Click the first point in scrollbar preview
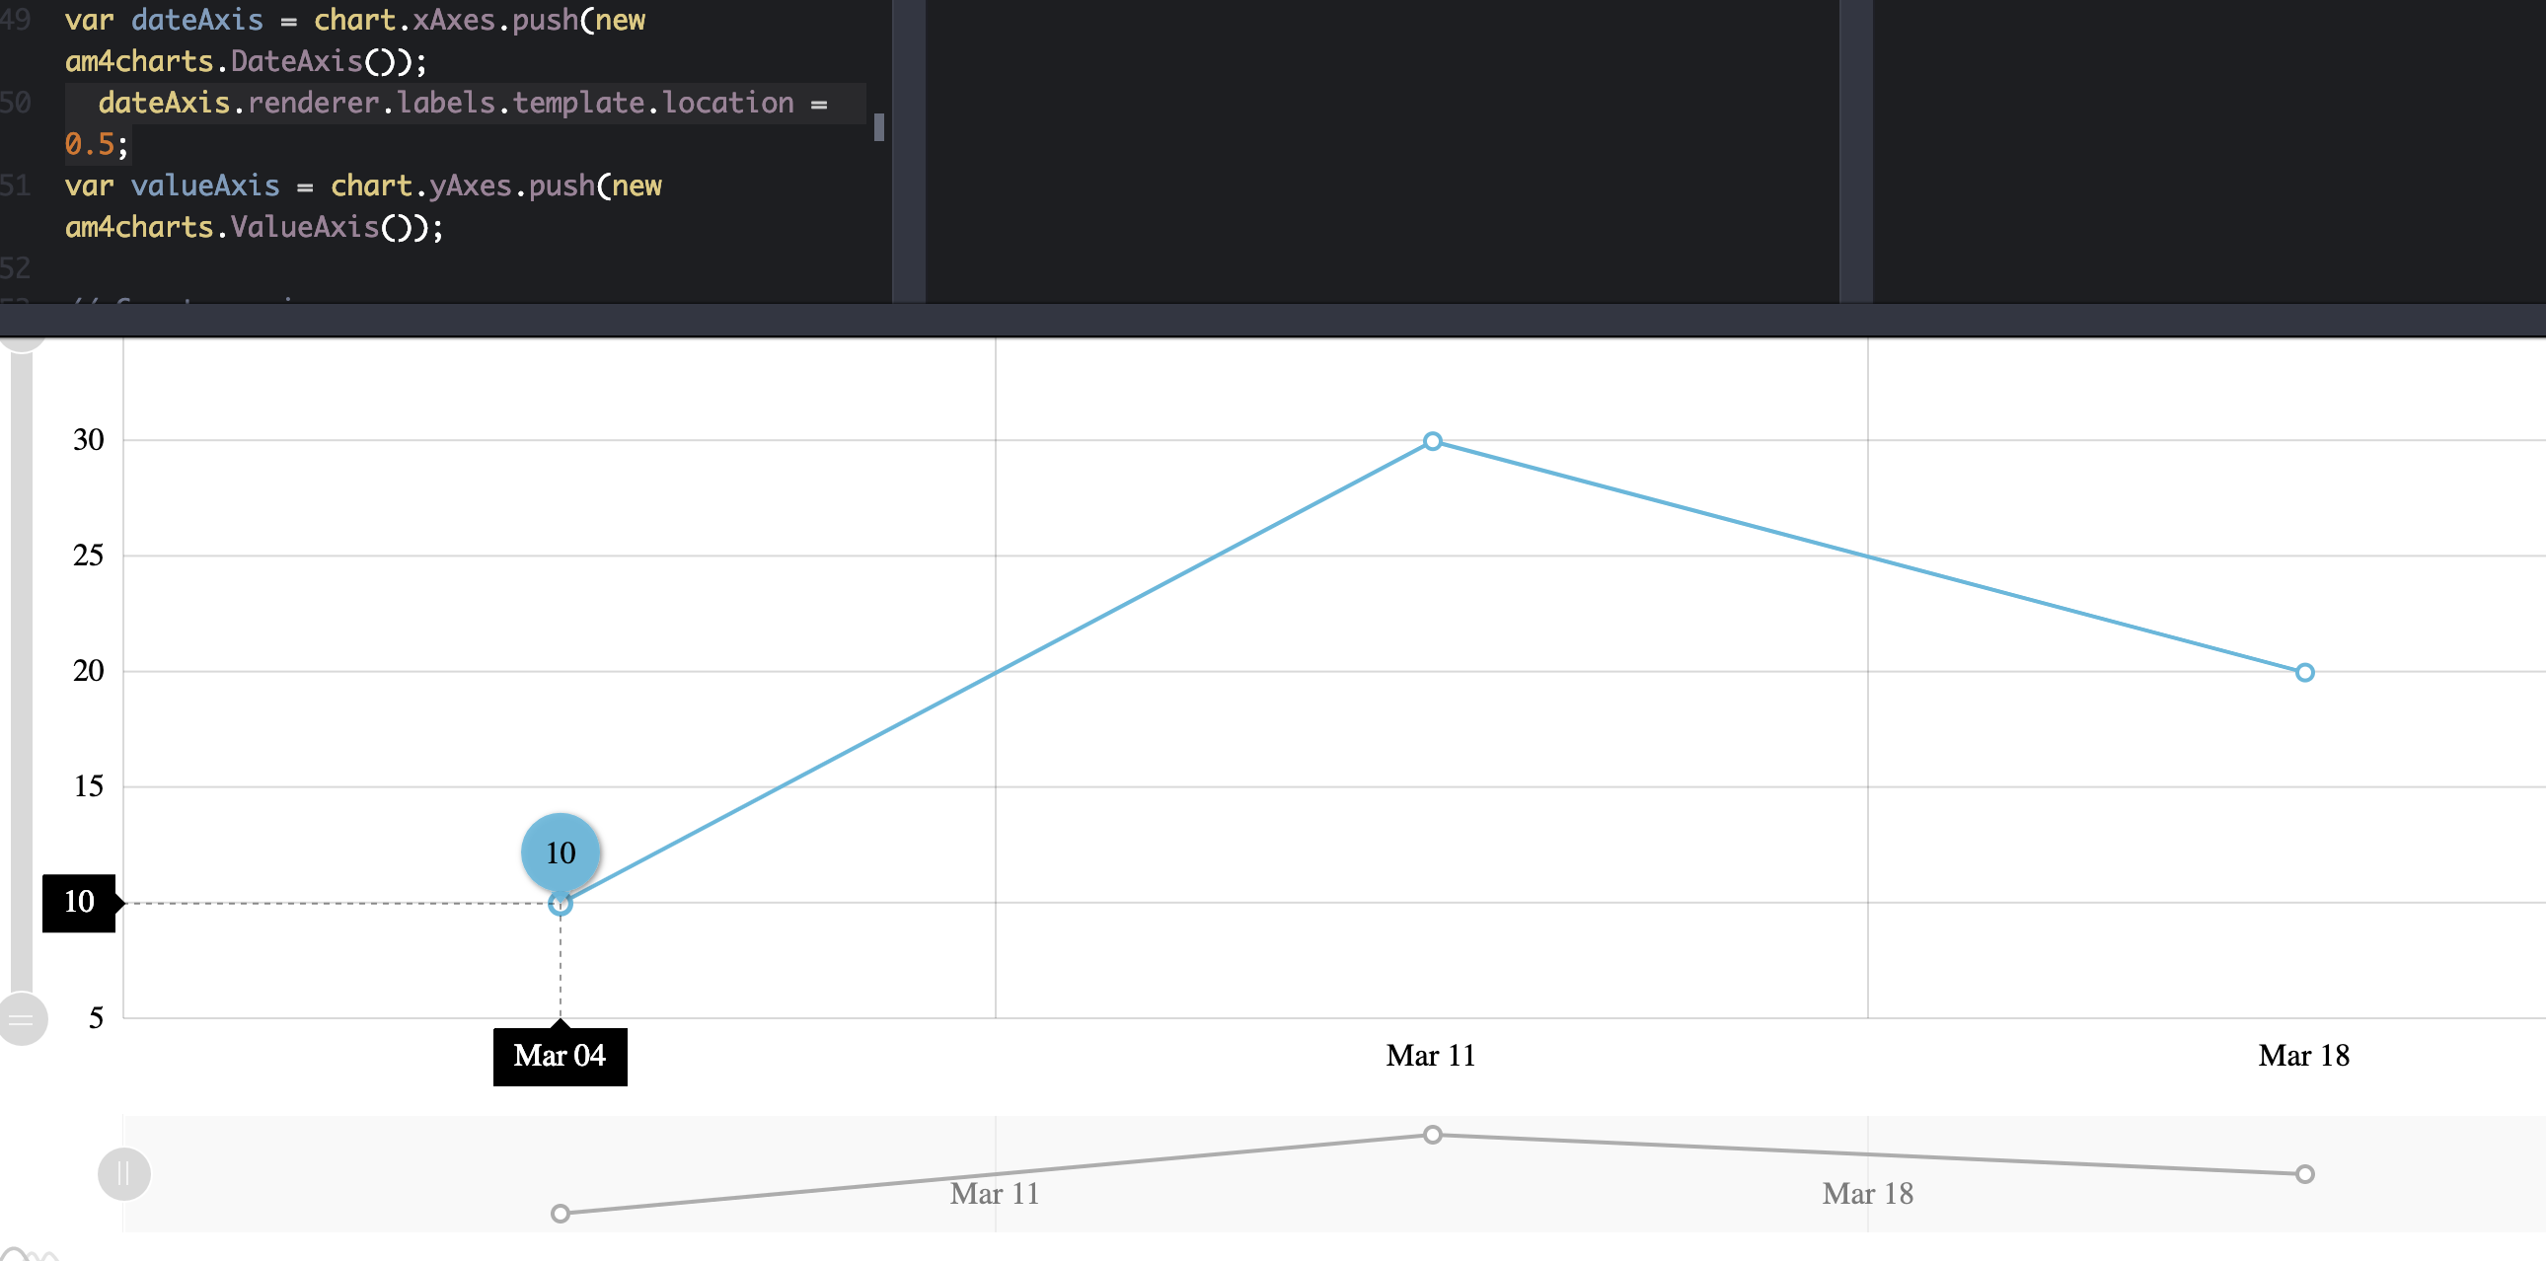 pyautogui.click(x=561, y=1213)
